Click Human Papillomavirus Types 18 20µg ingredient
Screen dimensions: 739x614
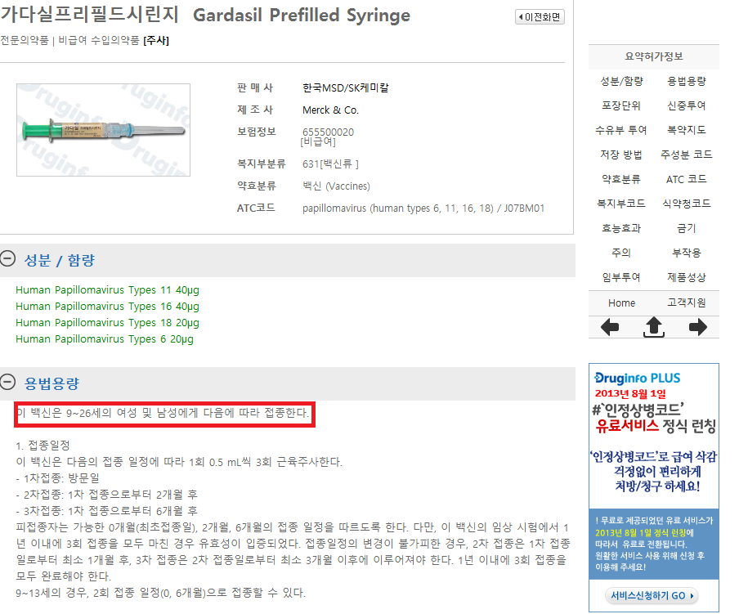[x=107, y=323]
